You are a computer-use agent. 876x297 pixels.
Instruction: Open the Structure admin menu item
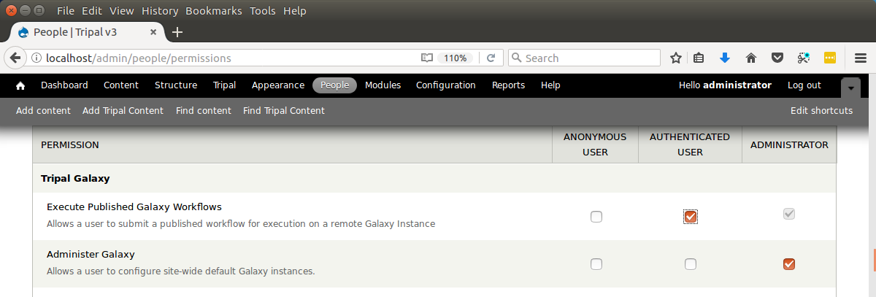click(x=176, y=85)
